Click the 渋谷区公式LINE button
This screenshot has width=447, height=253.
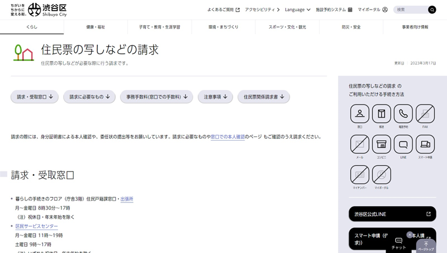(392, 214)
